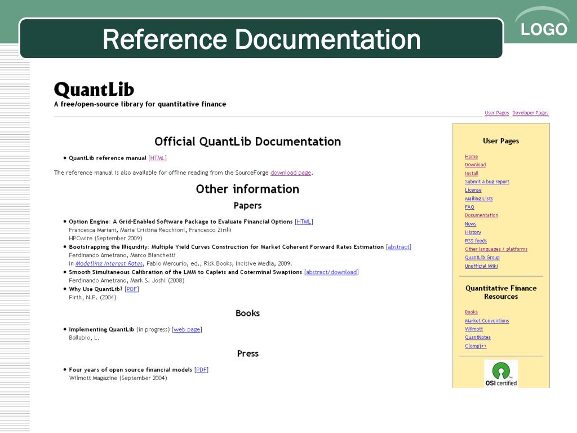Open Other languages / platforms link
Image resolution: width=577 pixels, height=433 pixels.
(x=496, y=249)
